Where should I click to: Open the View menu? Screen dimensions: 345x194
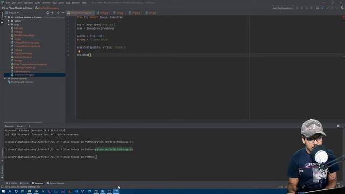20,3
